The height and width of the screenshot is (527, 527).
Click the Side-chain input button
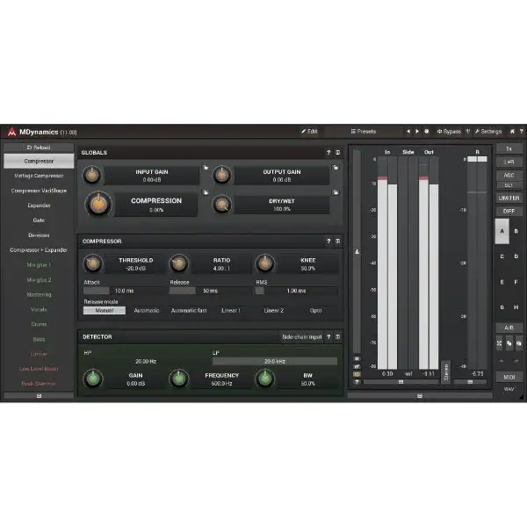tap(301, 336)
